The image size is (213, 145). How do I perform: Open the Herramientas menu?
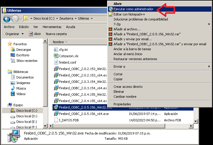pyautogui.click(x=52, y=27)
